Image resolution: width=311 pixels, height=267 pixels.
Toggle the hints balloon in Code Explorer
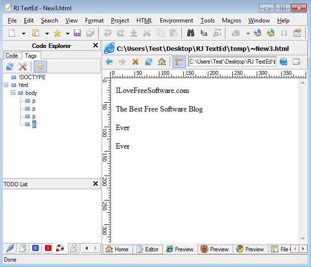click(x=40, y=67)
